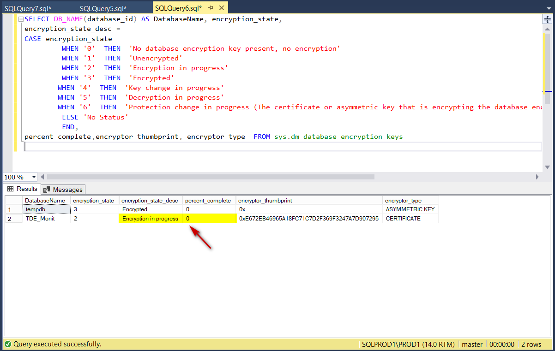Click the 'Encryption in progress' cell
555x351 pixels.
(151, 219)
